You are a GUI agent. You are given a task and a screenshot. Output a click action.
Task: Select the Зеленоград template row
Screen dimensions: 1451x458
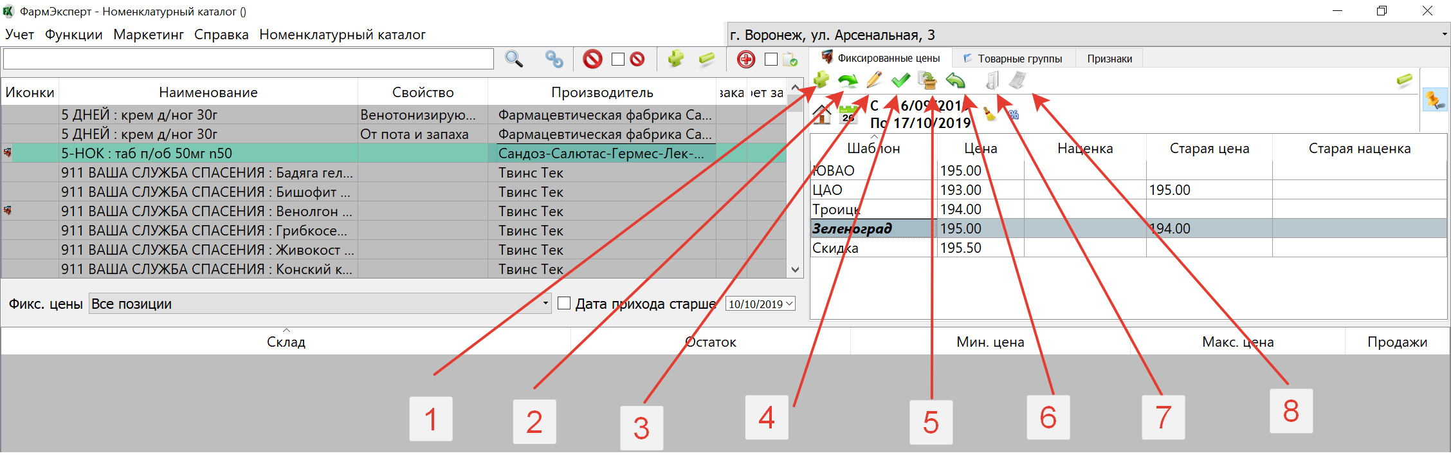872,228
